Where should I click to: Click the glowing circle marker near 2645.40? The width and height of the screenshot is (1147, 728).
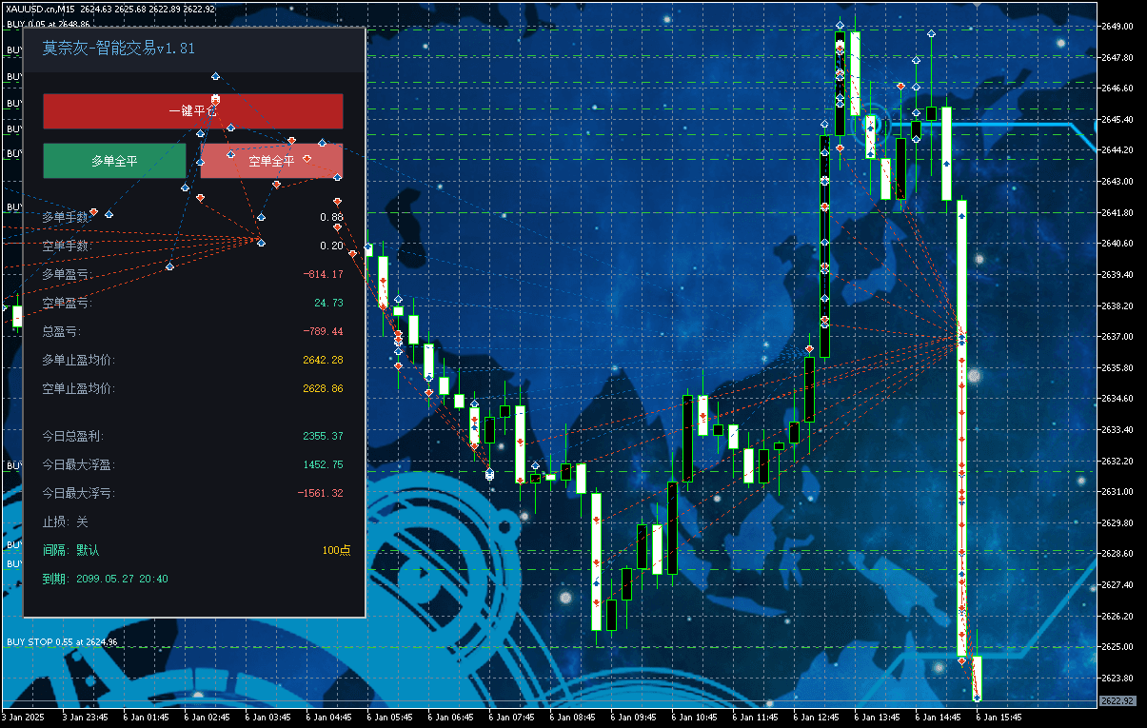871,123
